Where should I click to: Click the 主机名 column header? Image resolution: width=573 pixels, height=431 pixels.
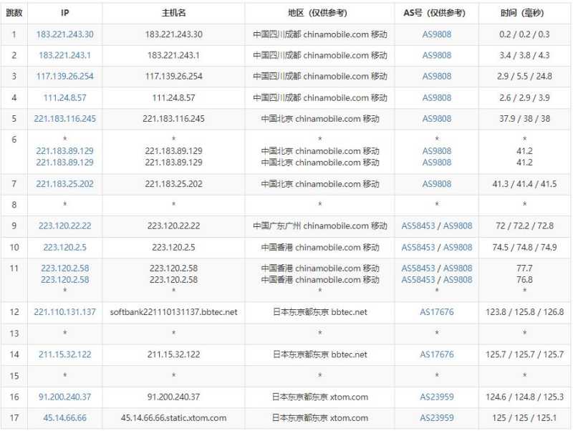coord(173,13)
